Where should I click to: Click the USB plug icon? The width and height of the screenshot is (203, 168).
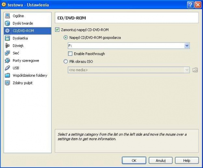pos(7,68)
